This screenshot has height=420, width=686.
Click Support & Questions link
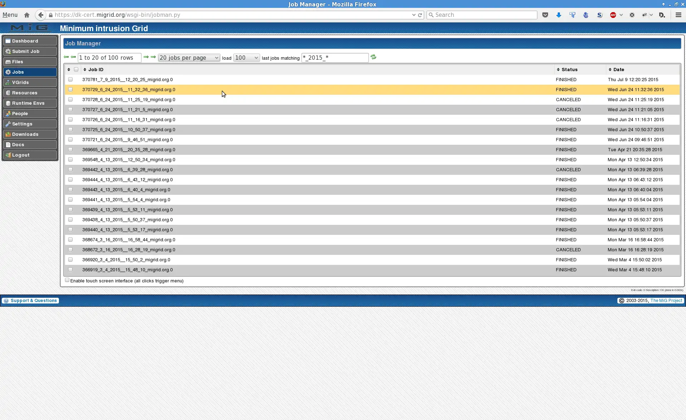pyautogui.click(x=34, y=300)
